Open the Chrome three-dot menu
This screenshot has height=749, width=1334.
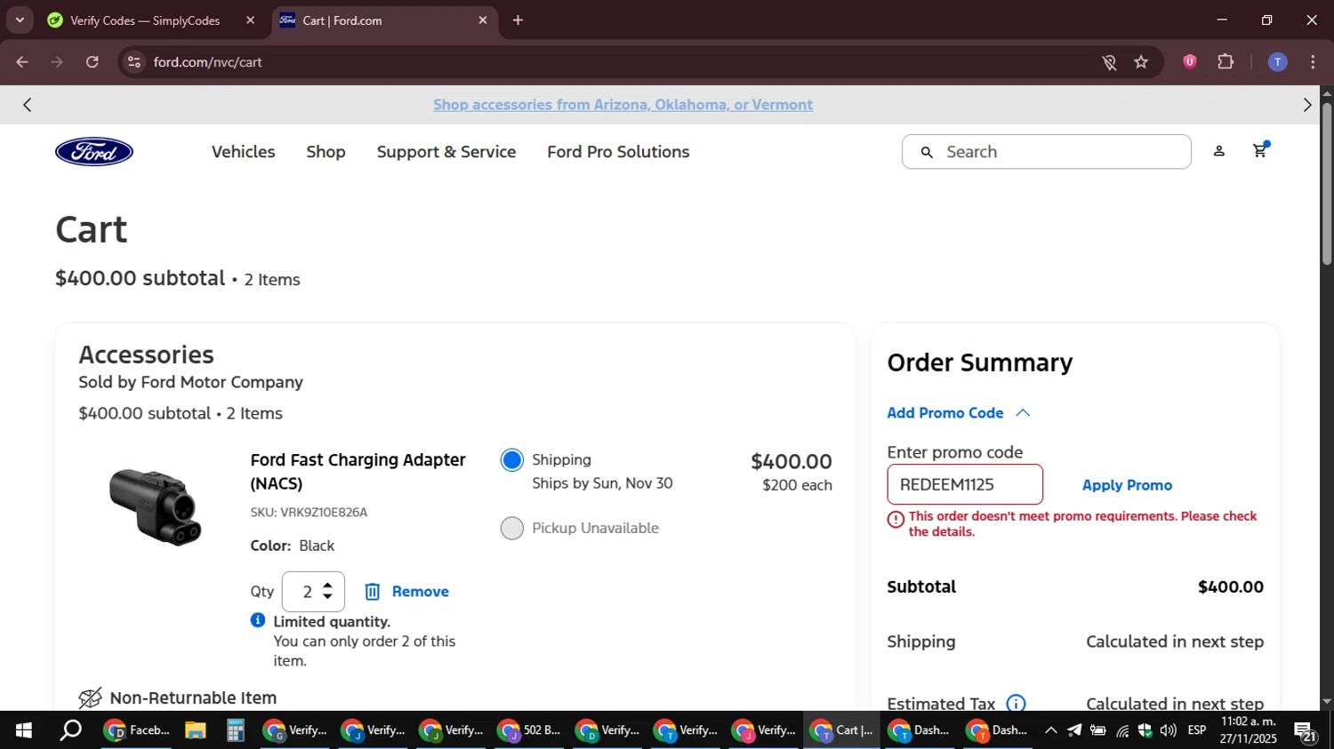(1314, 62)
